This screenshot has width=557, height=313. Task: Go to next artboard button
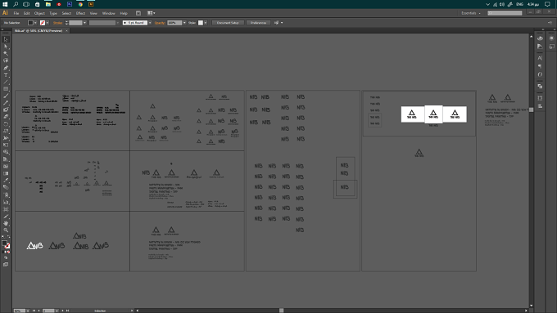[62, 311]
